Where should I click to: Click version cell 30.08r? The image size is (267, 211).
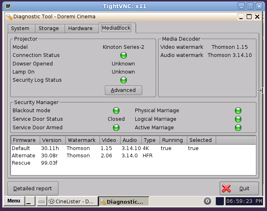(x=50, y=155)
